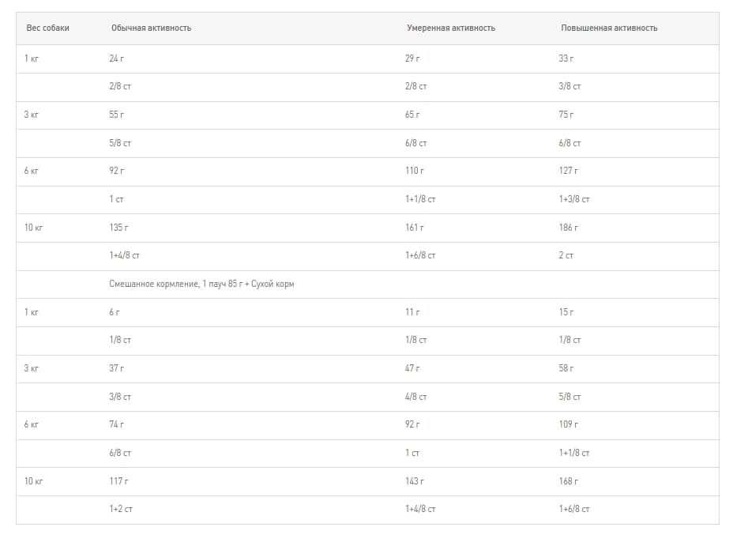733x535 pixels.
Task: Select the "Повышенная активность" header cell
Action: (x=609, y=28)
